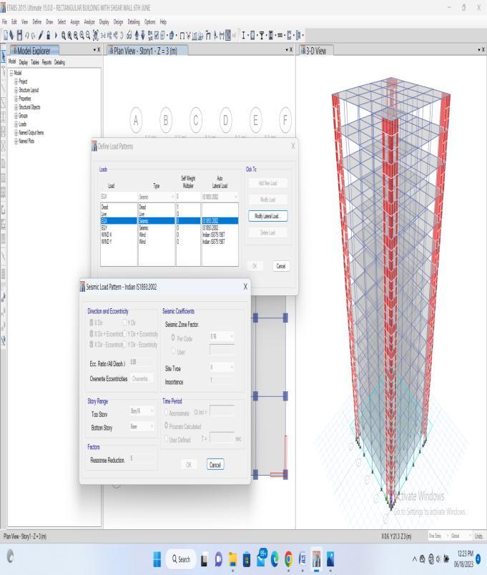Click the Response Reduction input field
The width and height of the screenshot is (487, 575).
point(142,458)
